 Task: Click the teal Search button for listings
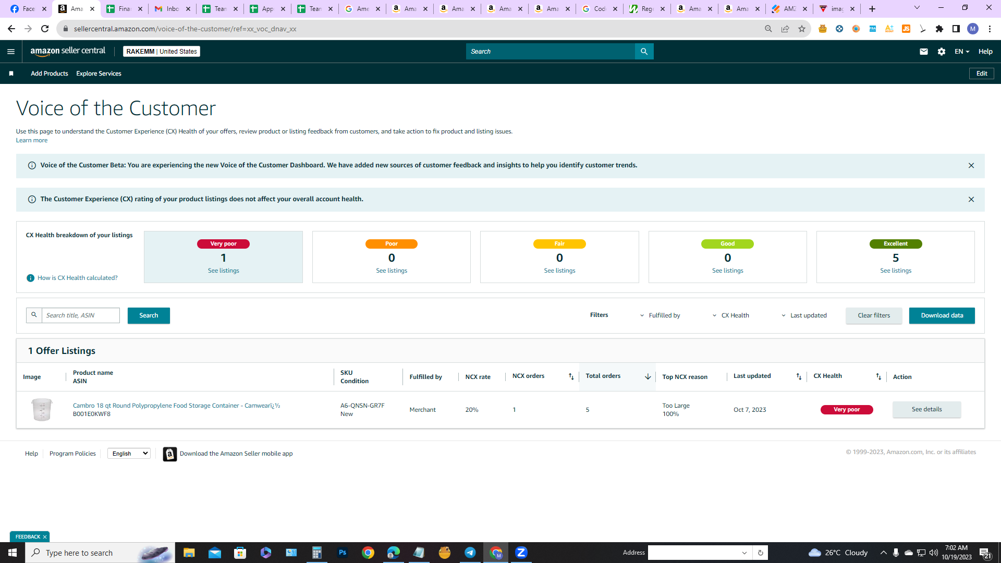click(x=149, y=315)
